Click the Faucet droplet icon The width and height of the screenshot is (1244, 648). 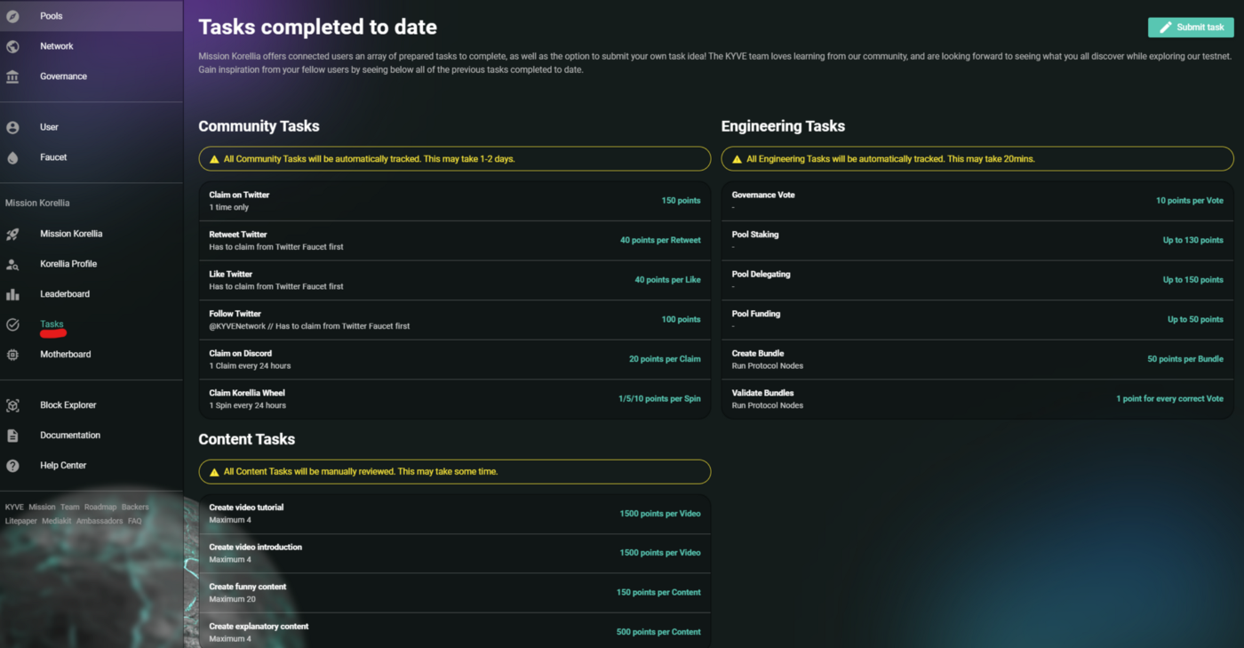[12, 157]
